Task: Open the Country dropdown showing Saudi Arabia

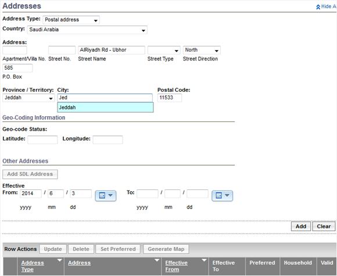Action: [x=87, y=30]
